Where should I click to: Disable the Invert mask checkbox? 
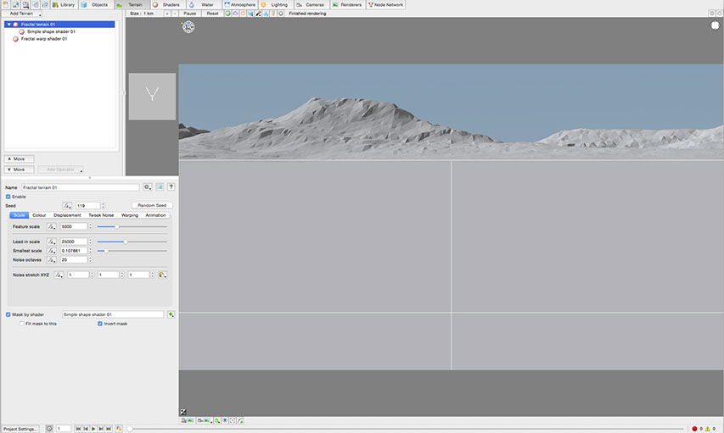[x=100, y=324]
